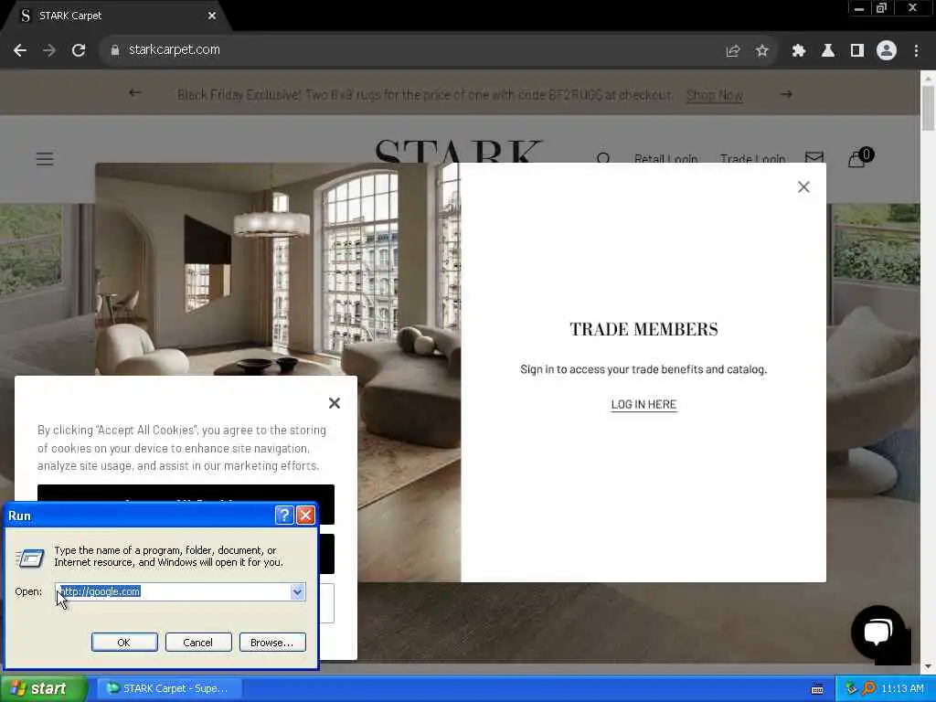This screenshot has width=936, height=702.
Task: Open the live chat bubble
Action: [x=877, y=633]
